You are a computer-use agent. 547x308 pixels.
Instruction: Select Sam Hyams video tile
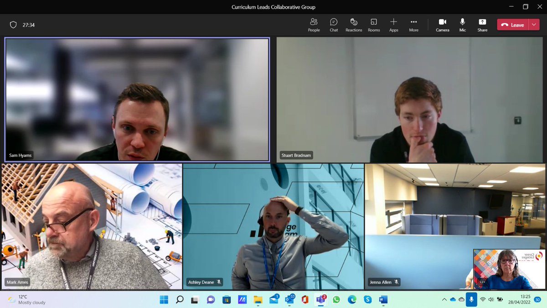click(137, 99)
